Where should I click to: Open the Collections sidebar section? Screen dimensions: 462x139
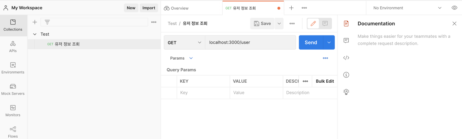pyautogui.click(x=13, y=26)
